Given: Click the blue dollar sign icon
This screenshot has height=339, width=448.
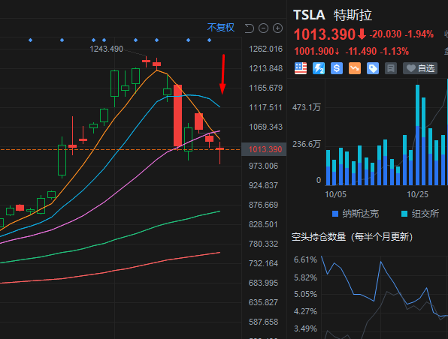Looking at the screenshot, I should pyautogui.click(x=337, y=68).
